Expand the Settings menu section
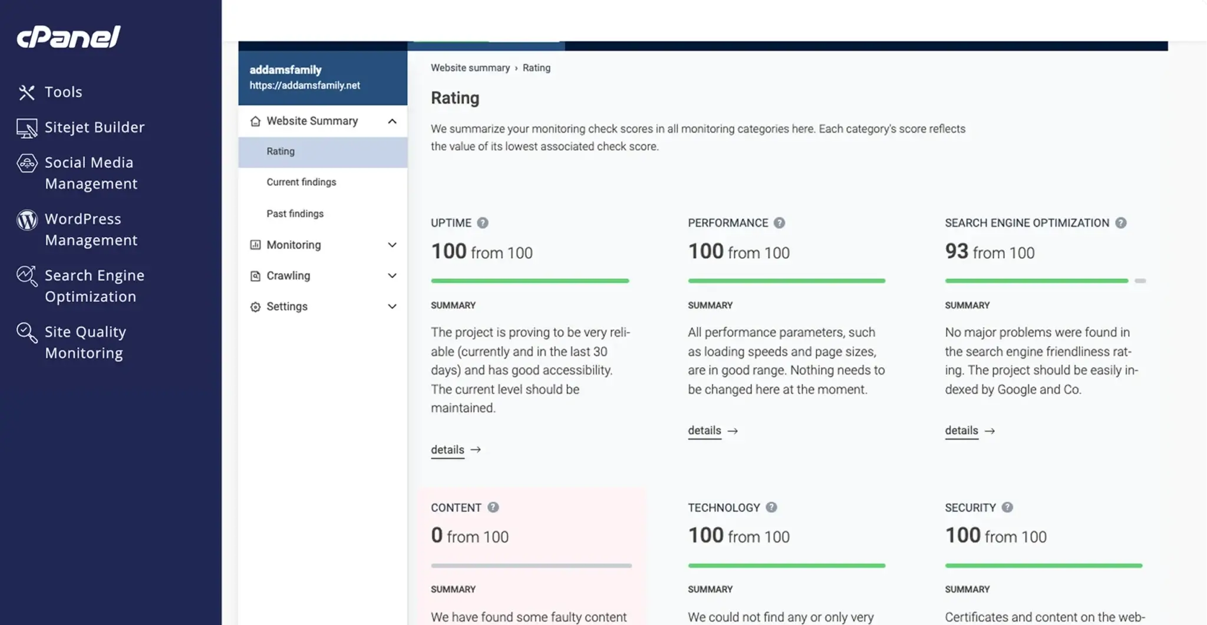This screenshot has width=1207, height=625. coord(392,307)
